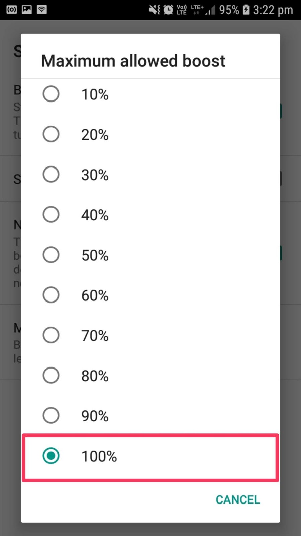Pick the 40% radio option
The width and height of the screenshot is (301, 536).
(x=51, y=214)
